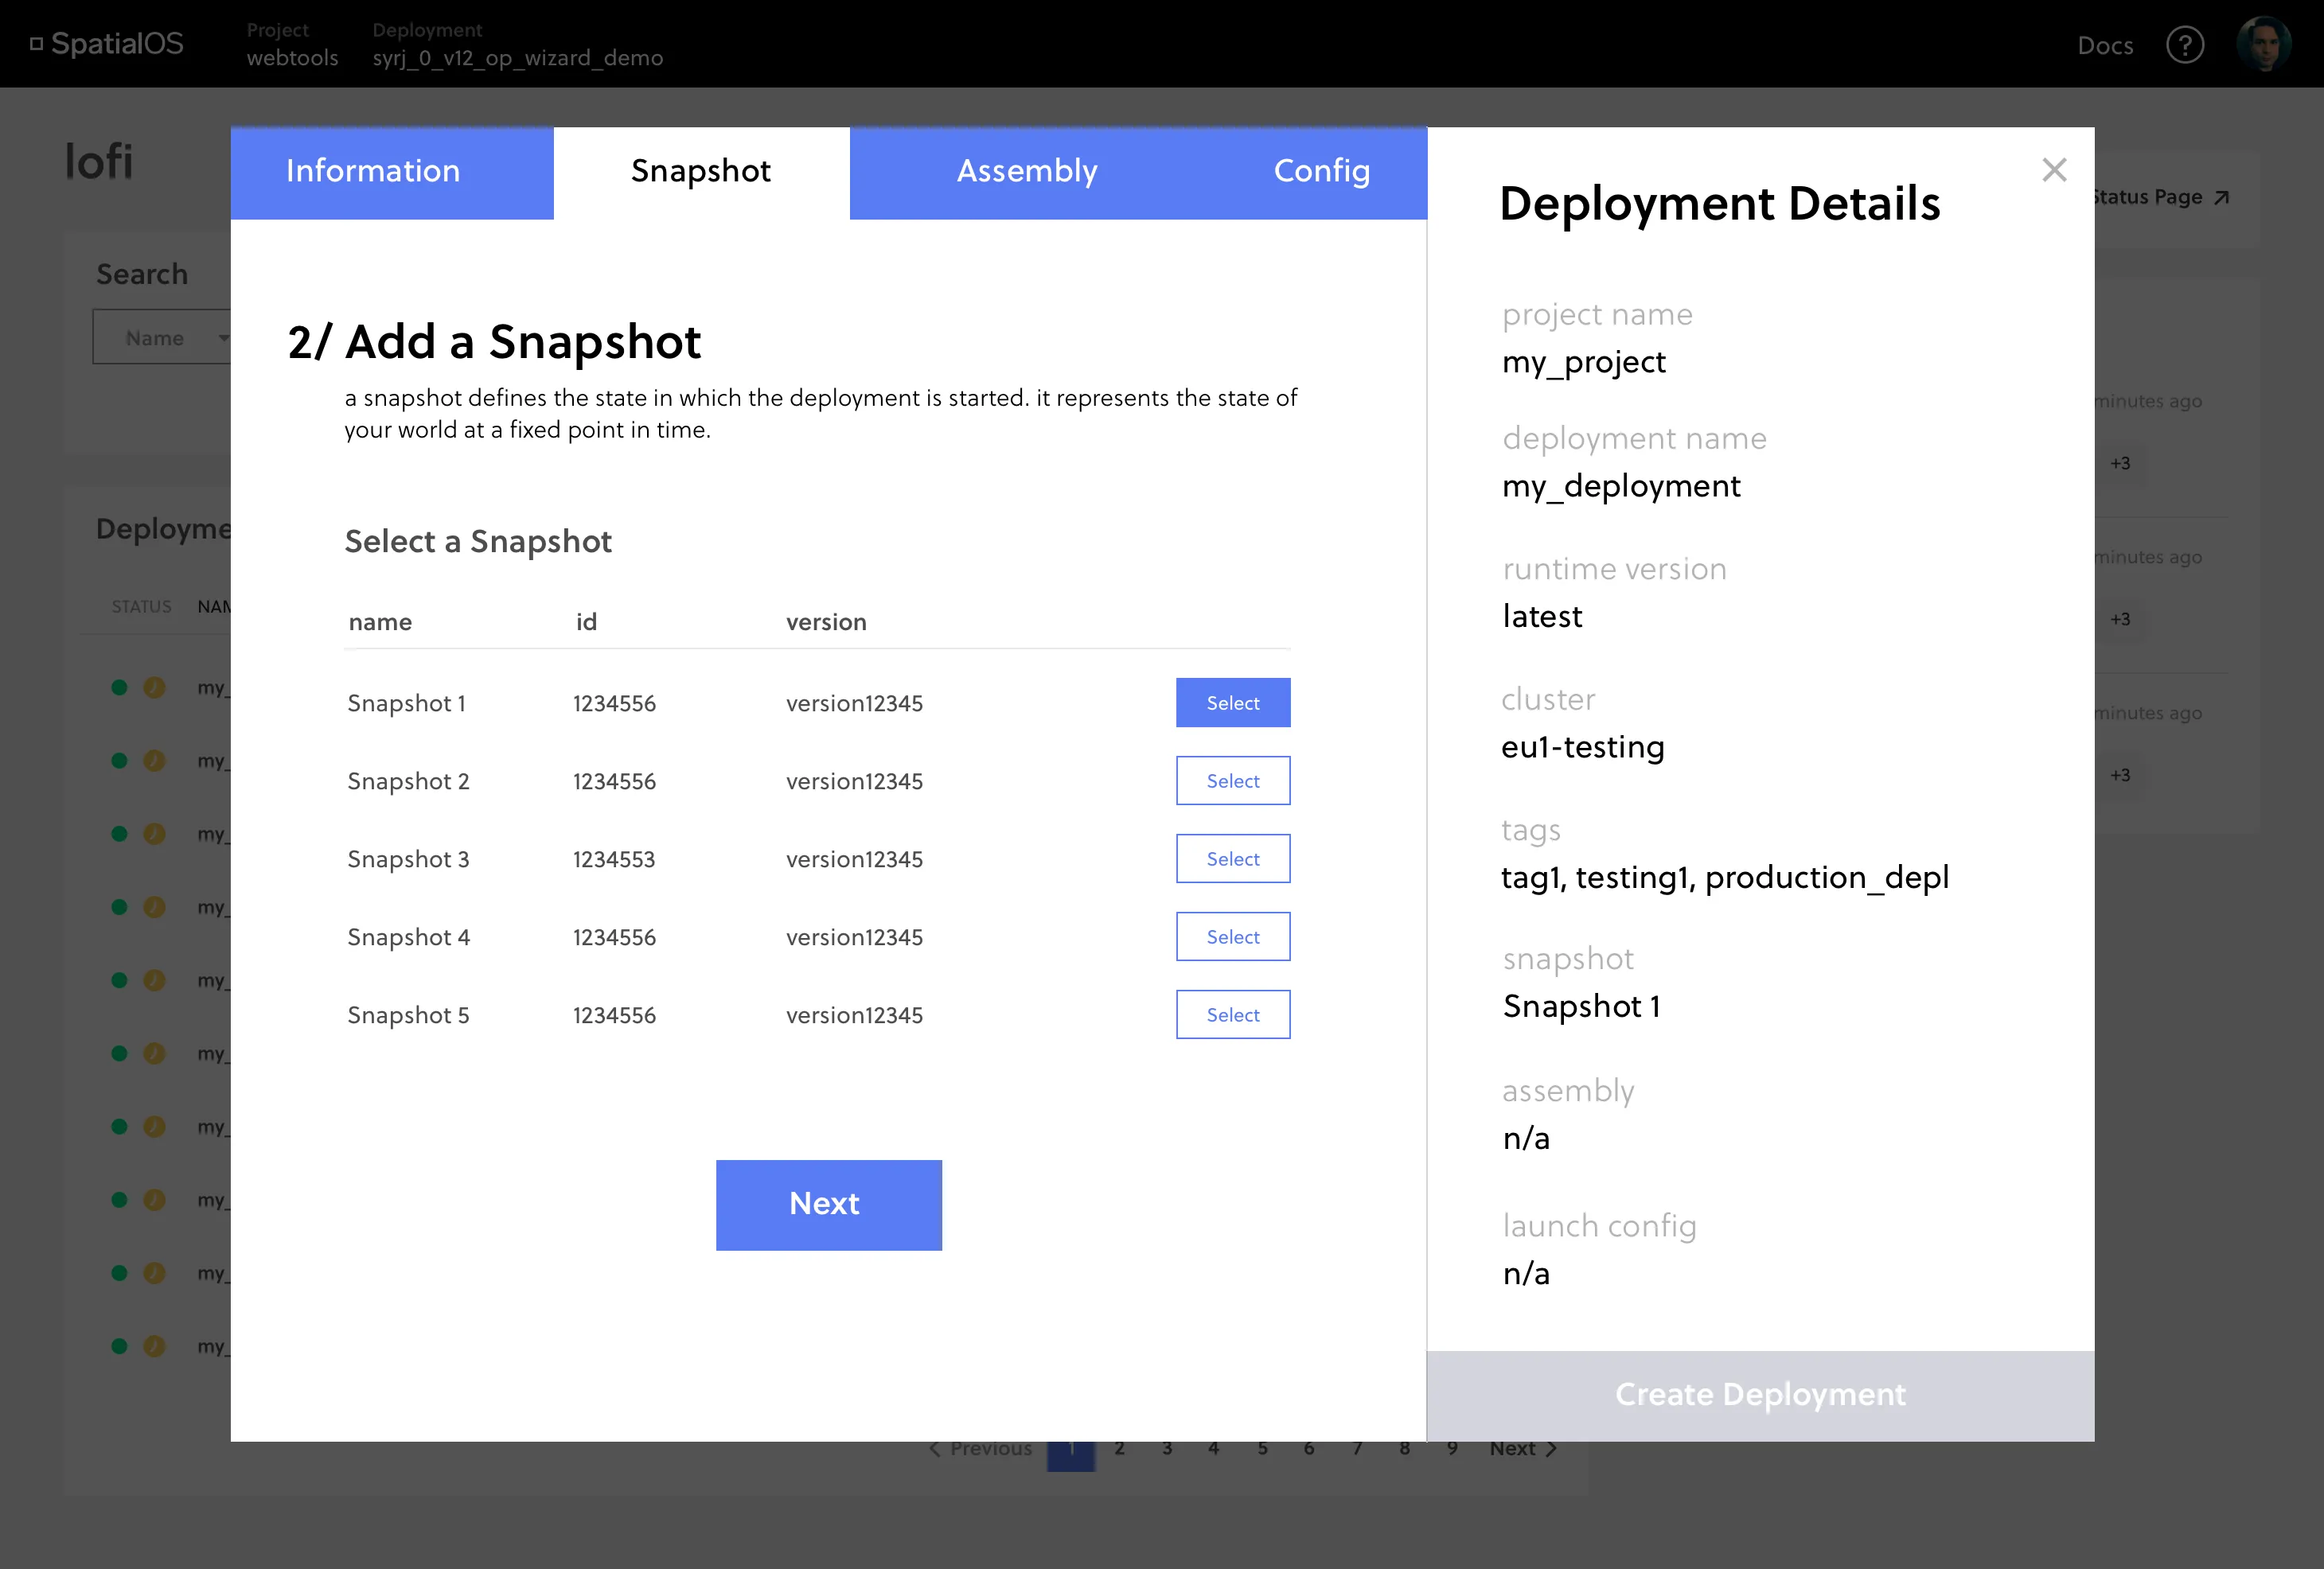Screen dimensions: 2324x1569
Task: Select Snapshot 1 from the list
Action: pos(1233,702)
